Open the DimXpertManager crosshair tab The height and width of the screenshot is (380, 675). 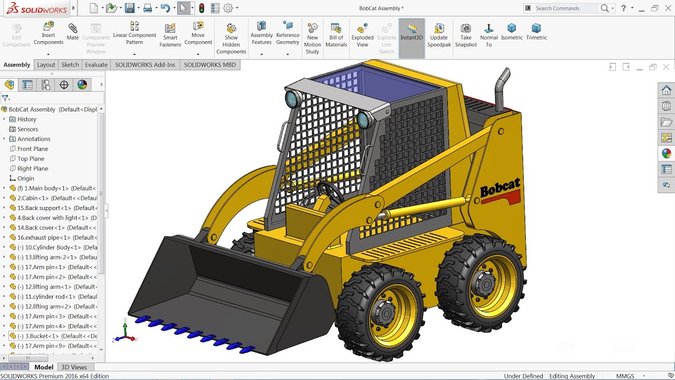pyautogui.click(x=64, y=84)
